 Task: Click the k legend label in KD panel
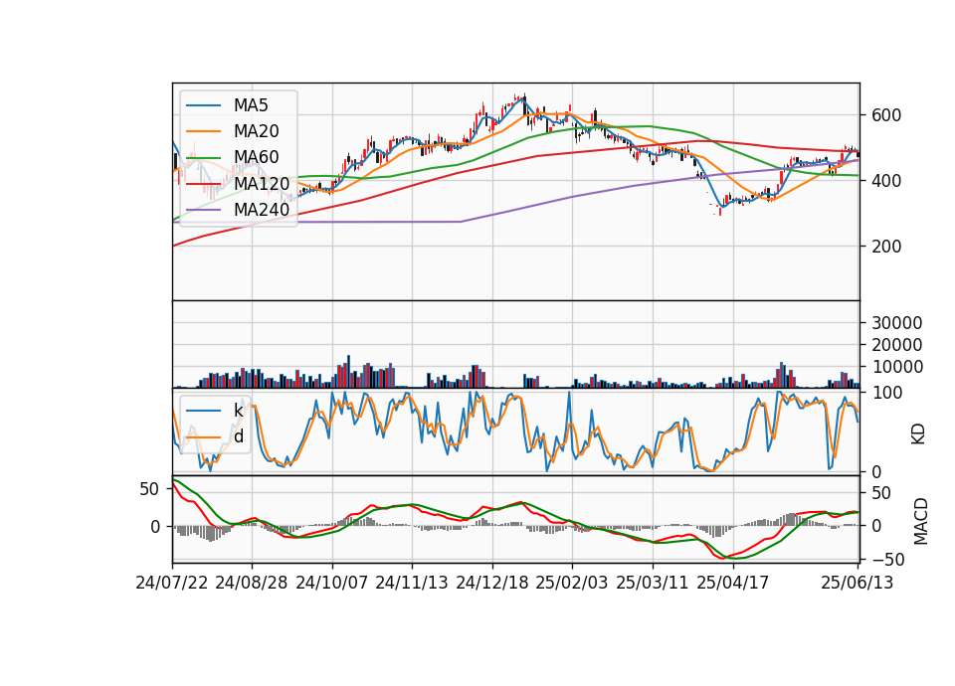tap(238, 411)
